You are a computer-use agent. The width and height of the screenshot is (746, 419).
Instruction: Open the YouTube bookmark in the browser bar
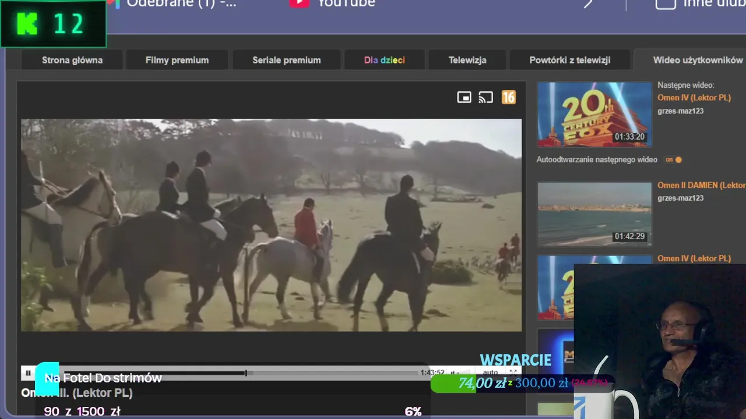[332, 3]
